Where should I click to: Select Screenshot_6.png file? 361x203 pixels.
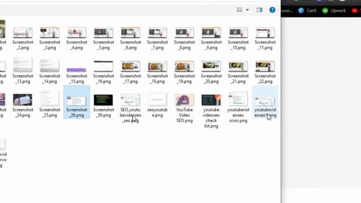(130, 38)
